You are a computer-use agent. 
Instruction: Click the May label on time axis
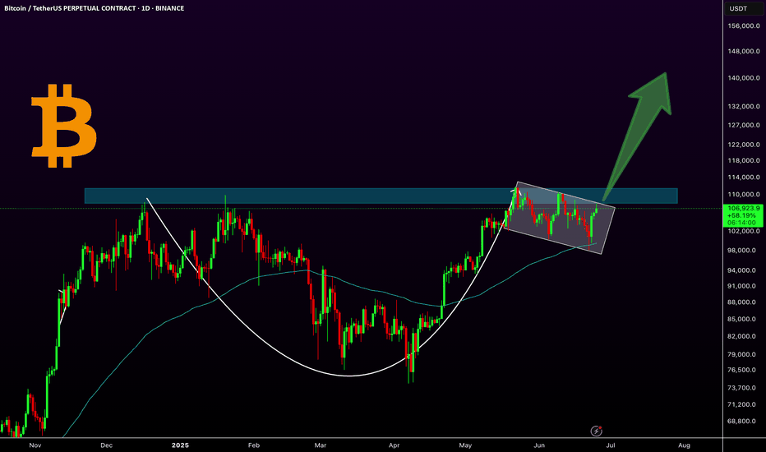click(x=465, y=445)
